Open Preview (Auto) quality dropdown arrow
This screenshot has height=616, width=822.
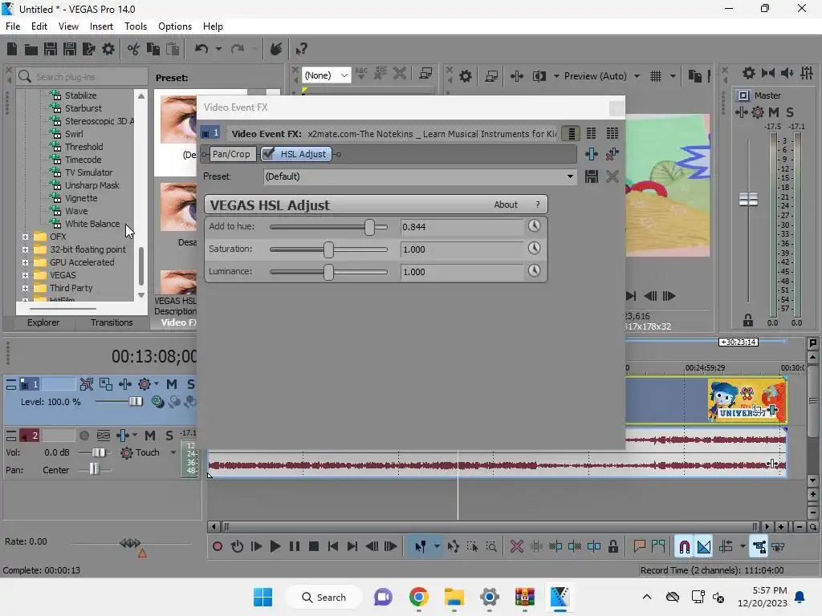637,76
